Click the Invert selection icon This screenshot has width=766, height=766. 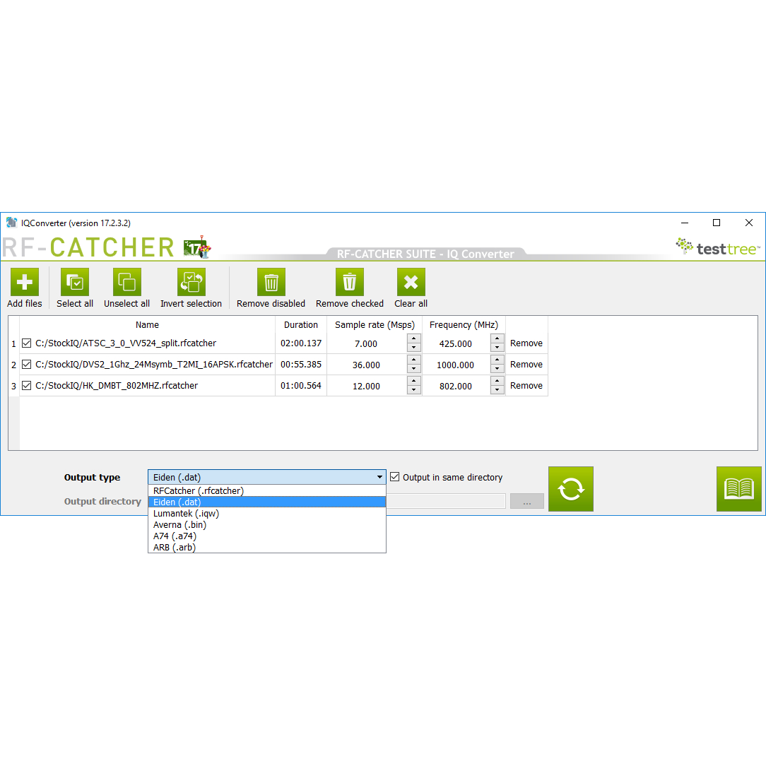pyautogui.click(x=191, y=283)
